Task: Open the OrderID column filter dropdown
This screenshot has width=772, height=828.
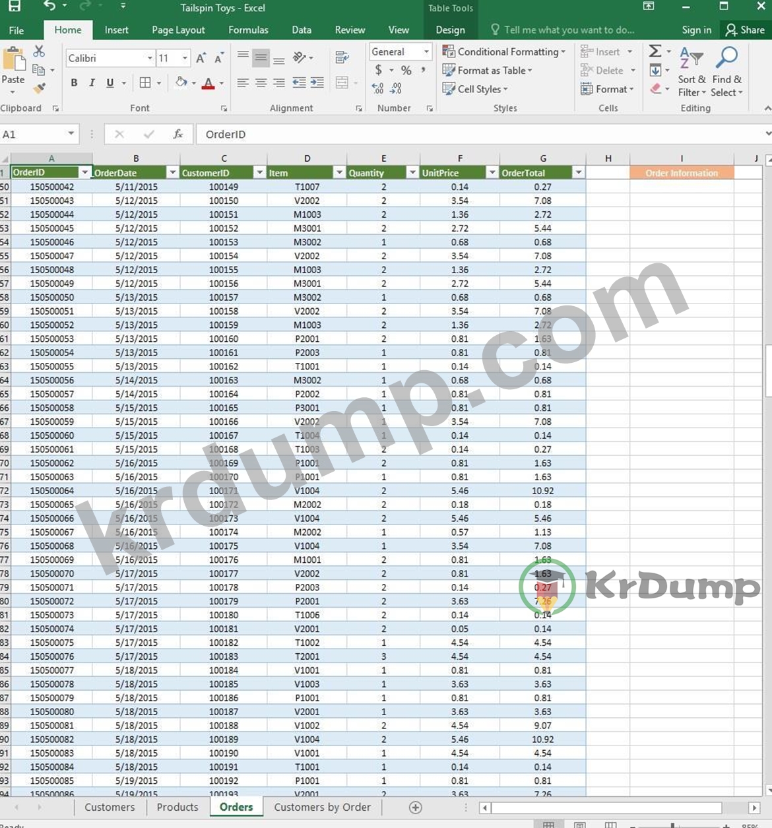Action: pos(84,173)
